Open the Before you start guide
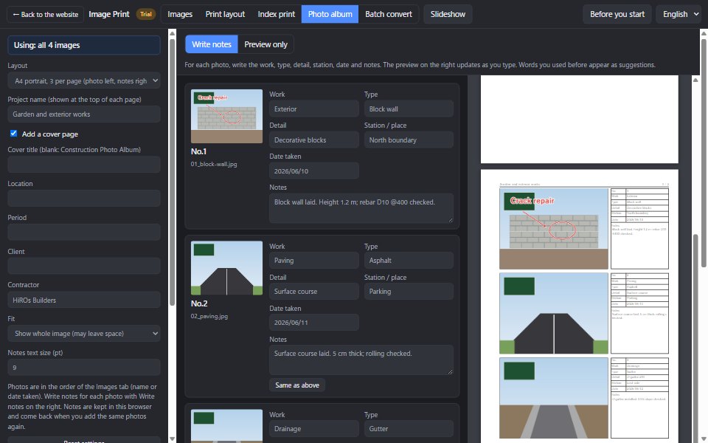 coord(617,14)
